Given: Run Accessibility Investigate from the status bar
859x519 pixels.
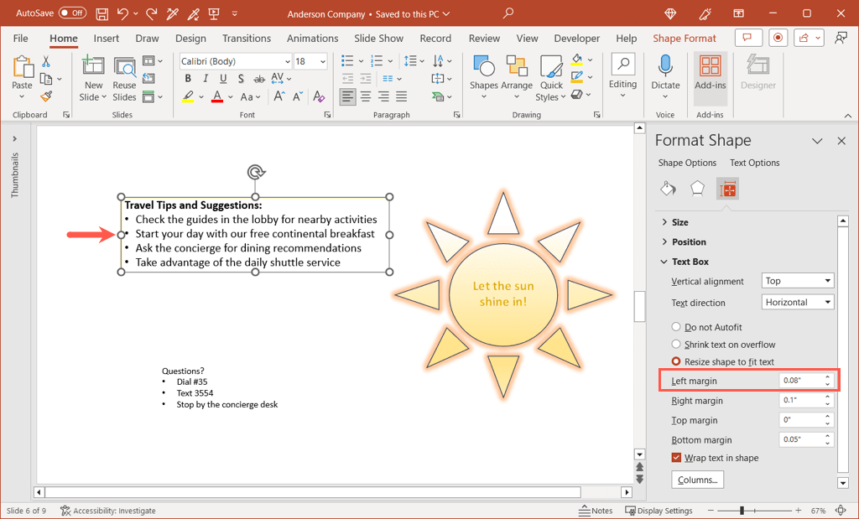Looking at the screenshot, I should coord(107,510).
